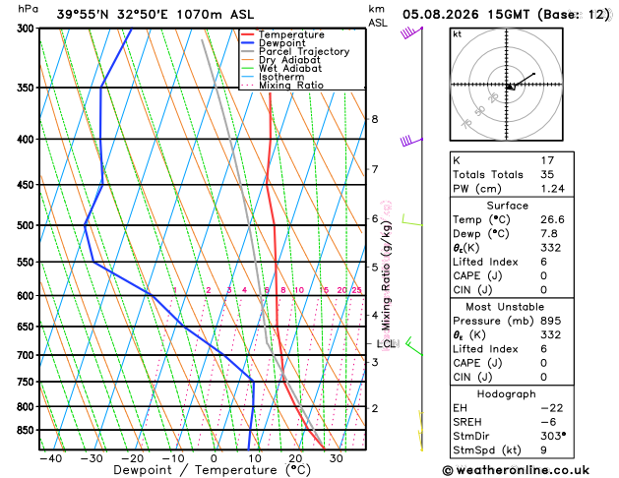619x478 pixels.
Task: Click the mixing ratio value 10 at 600 hPa
Action: coord(299,290)
